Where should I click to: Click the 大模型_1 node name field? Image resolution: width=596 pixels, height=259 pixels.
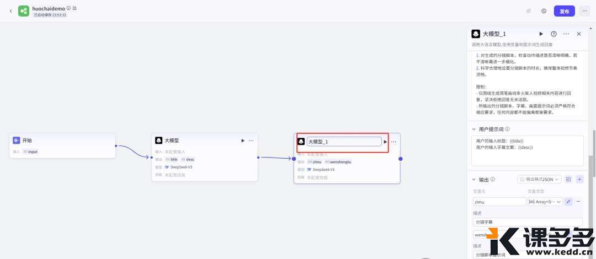pyautogui.click(x=344, y=142)
